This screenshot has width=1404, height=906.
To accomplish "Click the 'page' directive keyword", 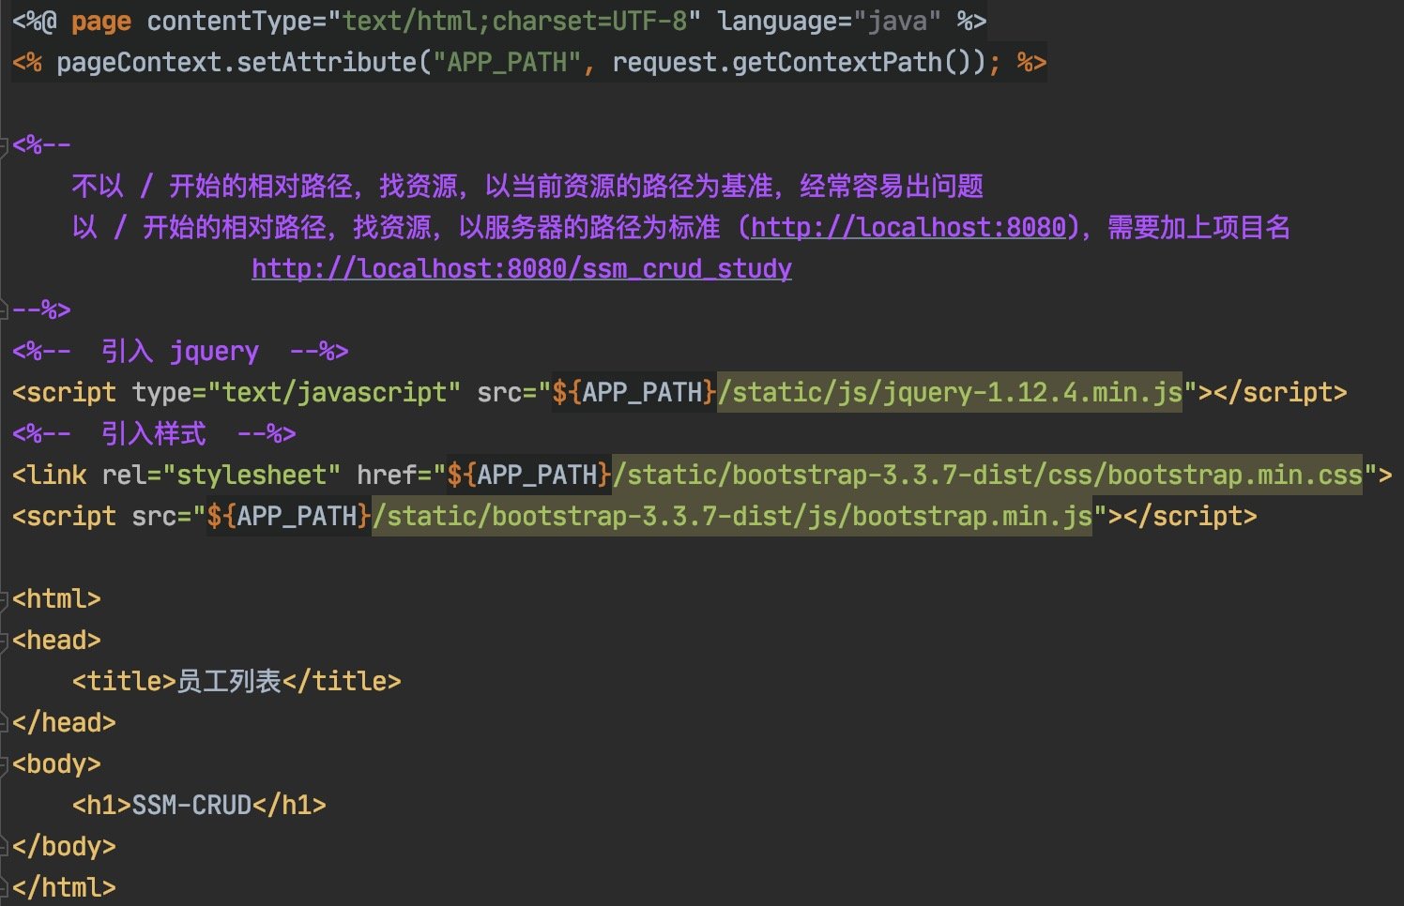I will point(101,22).
